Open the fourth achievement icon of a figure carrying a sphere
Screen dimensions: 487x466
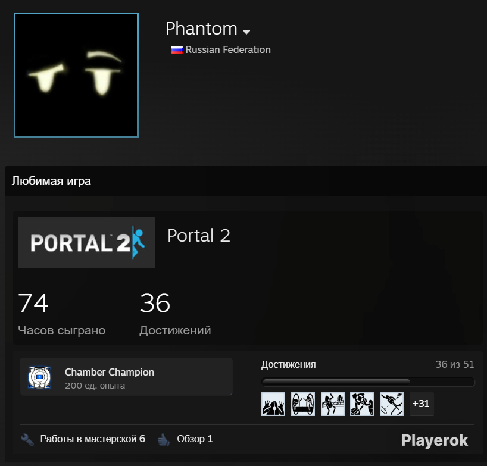click(362, 404)
